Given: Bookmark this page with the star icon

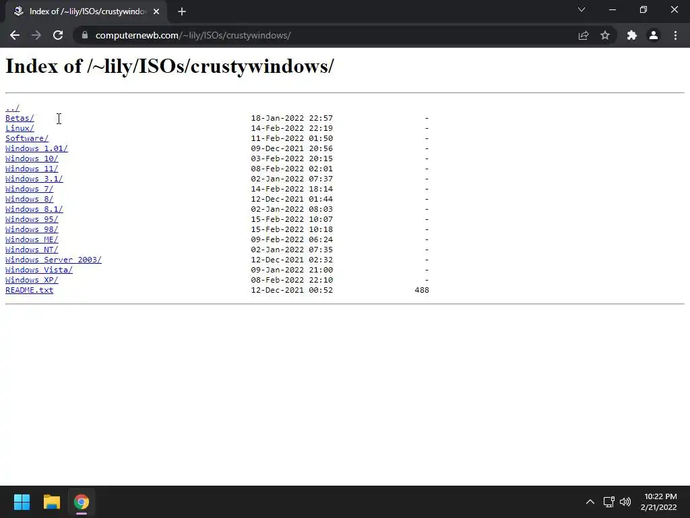Looking at the screenshot, I should (x=605, y=35).
